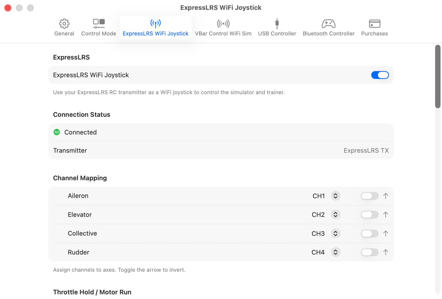Image resolution: width=442 pixels, height=299 pixels.
Task: Click the "Aileron" axis label
Action: [x=78, y=196]
